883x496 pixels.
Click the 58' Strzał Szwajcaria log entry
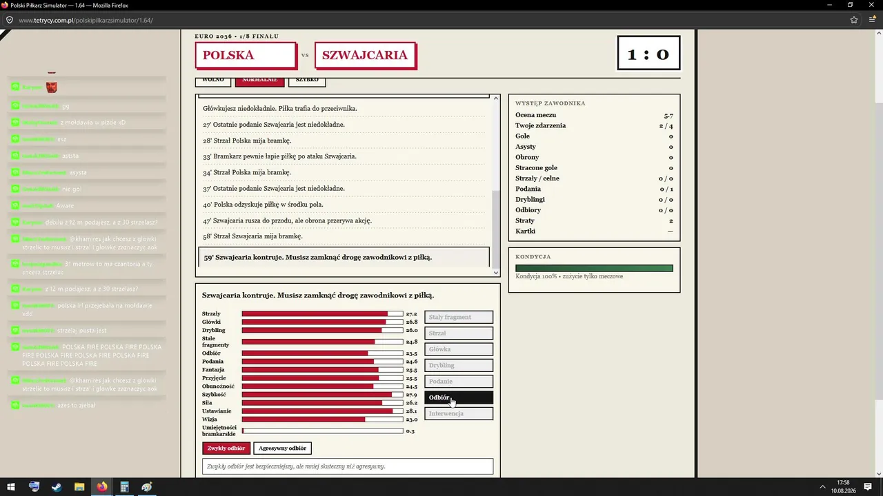344,236
